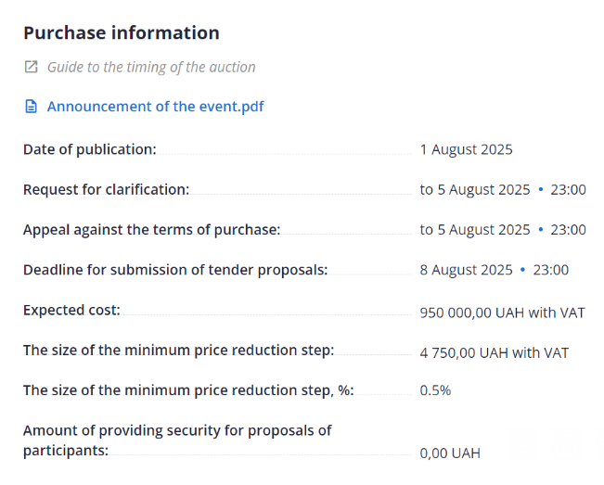This screenshot has height=485, width=604.
Task: Select the tender proposals deadline label
Action: (x=175, y=270)
